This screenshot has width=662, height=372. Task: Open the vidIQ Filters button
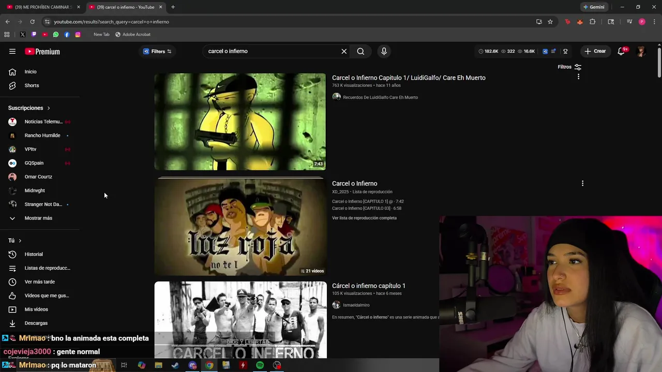(157, 51)
